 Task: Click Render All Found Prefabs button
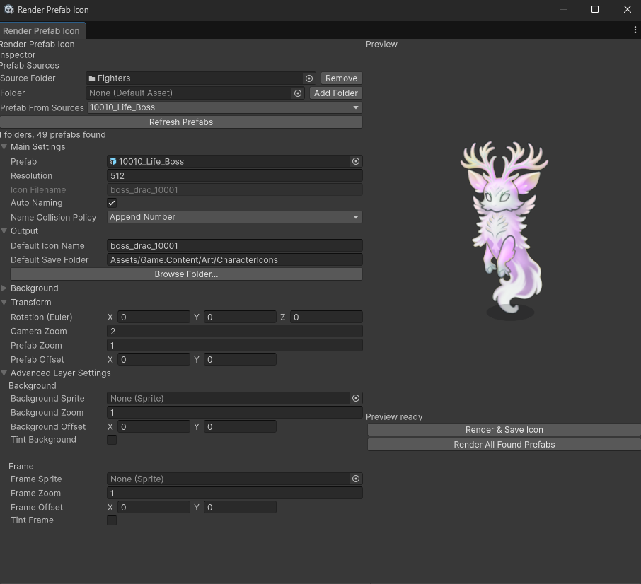tap(504, 444)
